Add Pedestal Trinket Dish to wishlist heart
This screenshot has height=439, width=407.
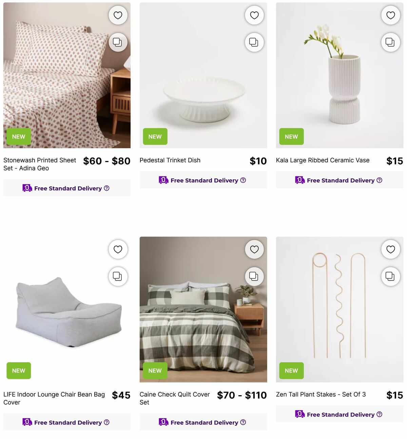[x=254, y=15]
